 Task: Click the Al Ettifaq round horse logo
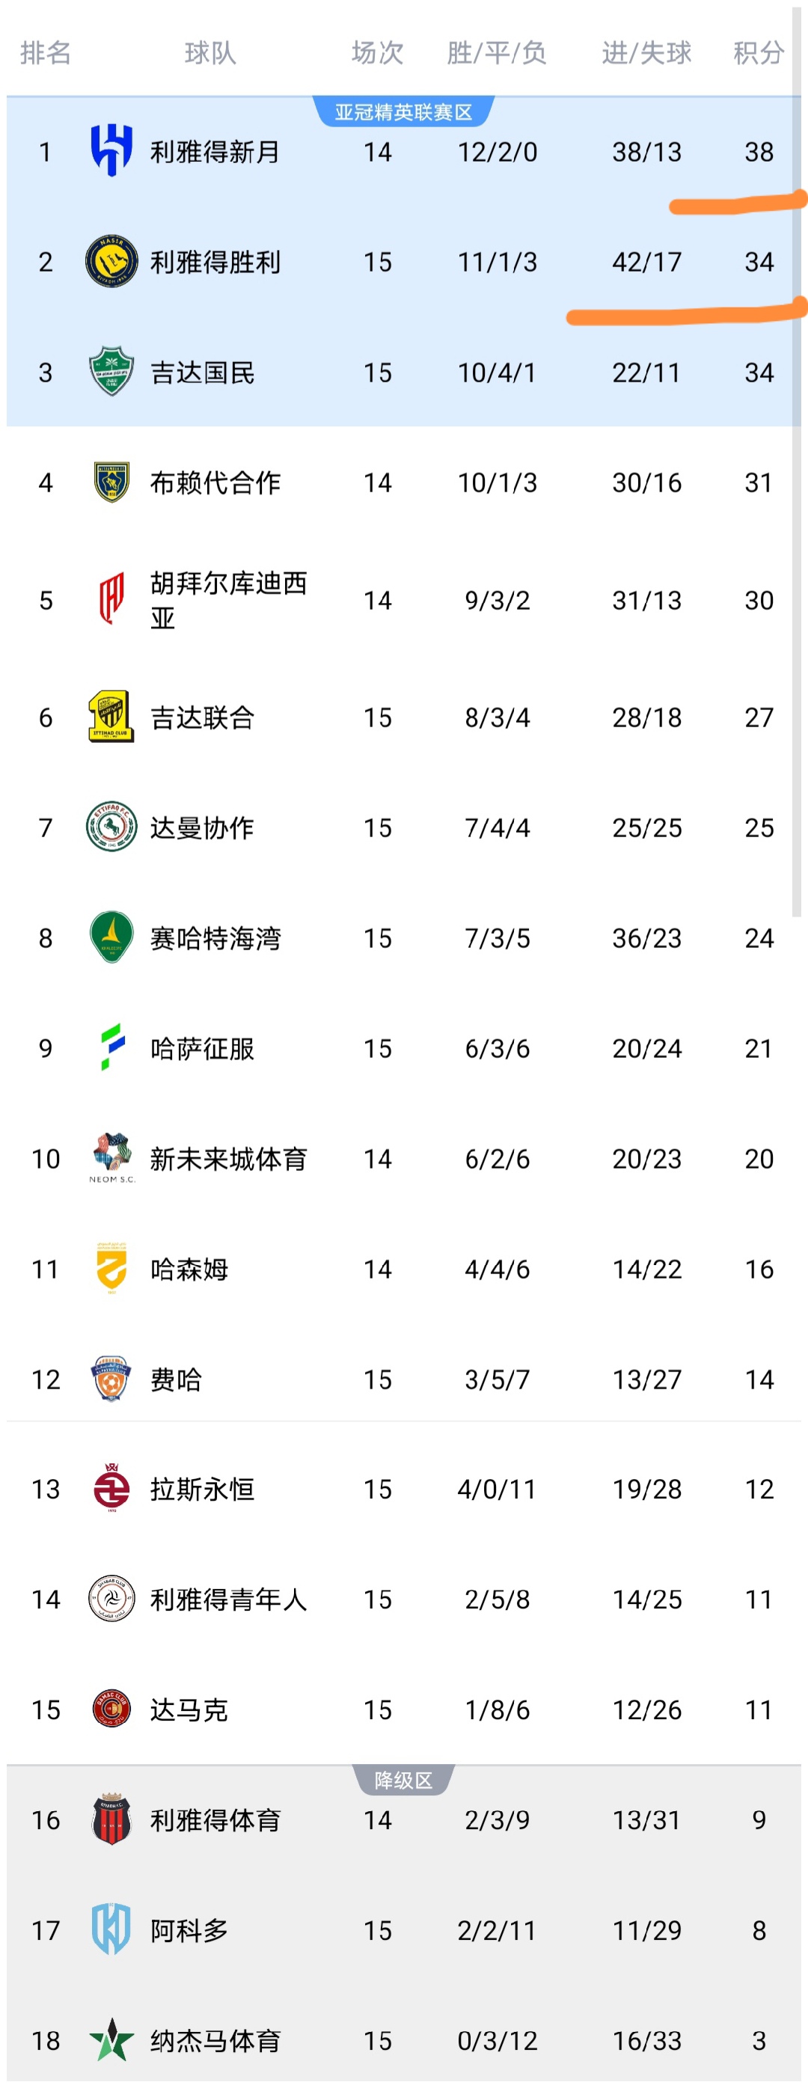point(111,827)
